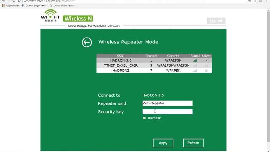The image size is (270, 152).
Task: Click the HADRON2 SSID cell
Action: (x=121, y=71)
